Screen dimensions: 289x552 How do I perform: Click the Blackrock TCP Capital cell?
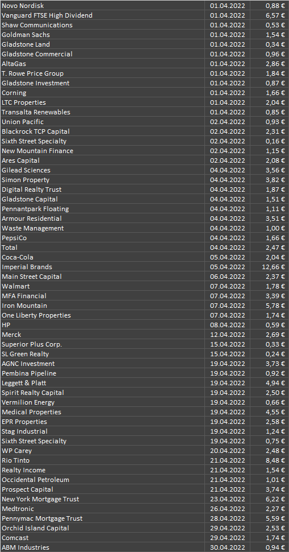click(x=103, y=131)
